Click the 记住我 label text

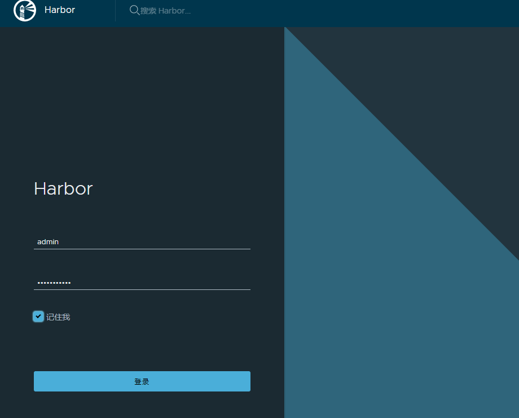[58, 317]
